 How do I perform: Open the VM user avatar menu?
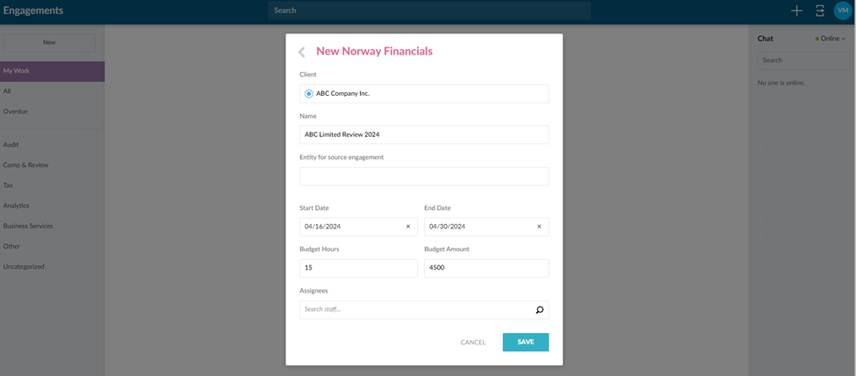843,11
